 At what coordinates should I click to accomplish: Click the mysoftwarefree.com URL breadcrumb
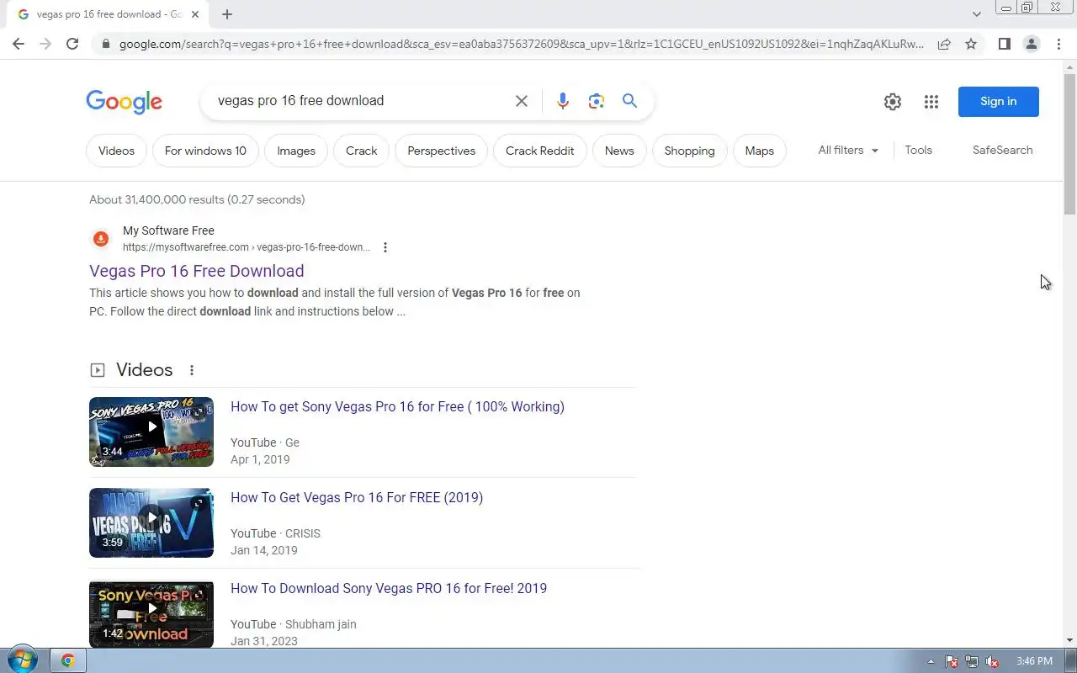[247, 247]
